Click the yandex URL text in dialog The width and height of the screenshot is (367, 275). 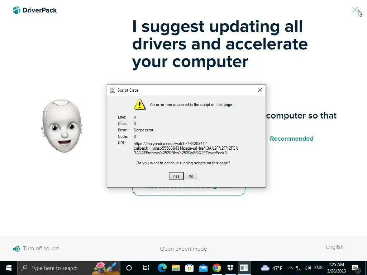[x=186, y=148]
